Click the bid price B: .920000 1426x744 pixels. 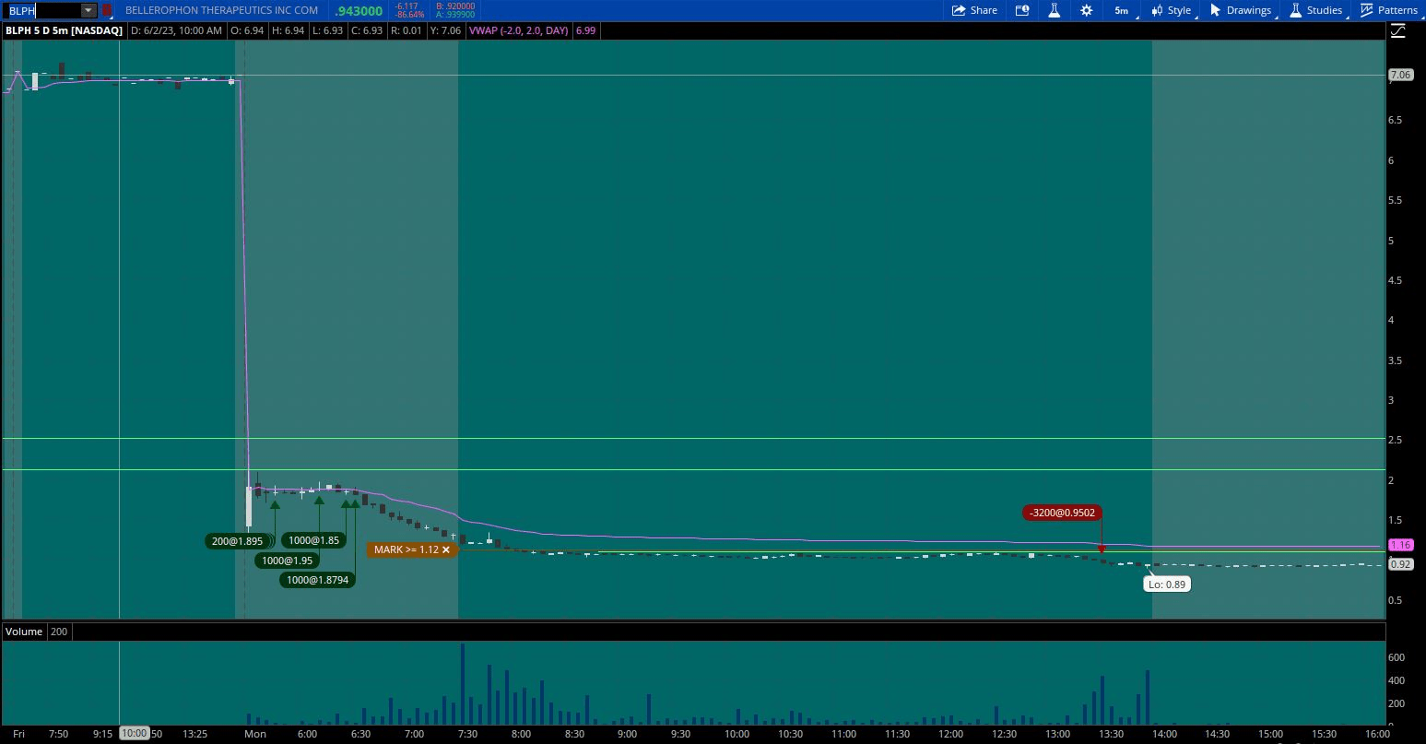(455, 6)
